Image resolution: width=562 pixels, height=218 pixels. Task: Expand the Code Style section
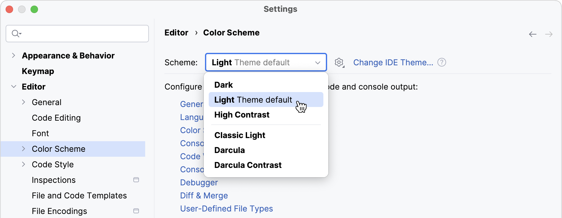point(24,164)
